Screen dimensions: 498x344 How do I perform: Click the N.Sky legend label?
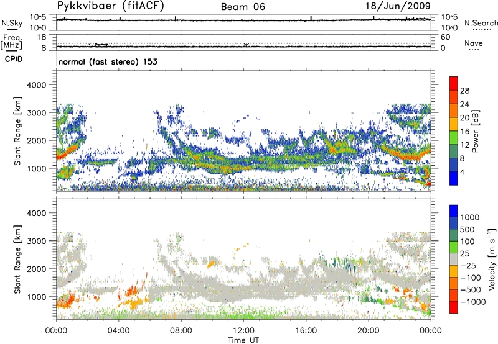point(12,23)
